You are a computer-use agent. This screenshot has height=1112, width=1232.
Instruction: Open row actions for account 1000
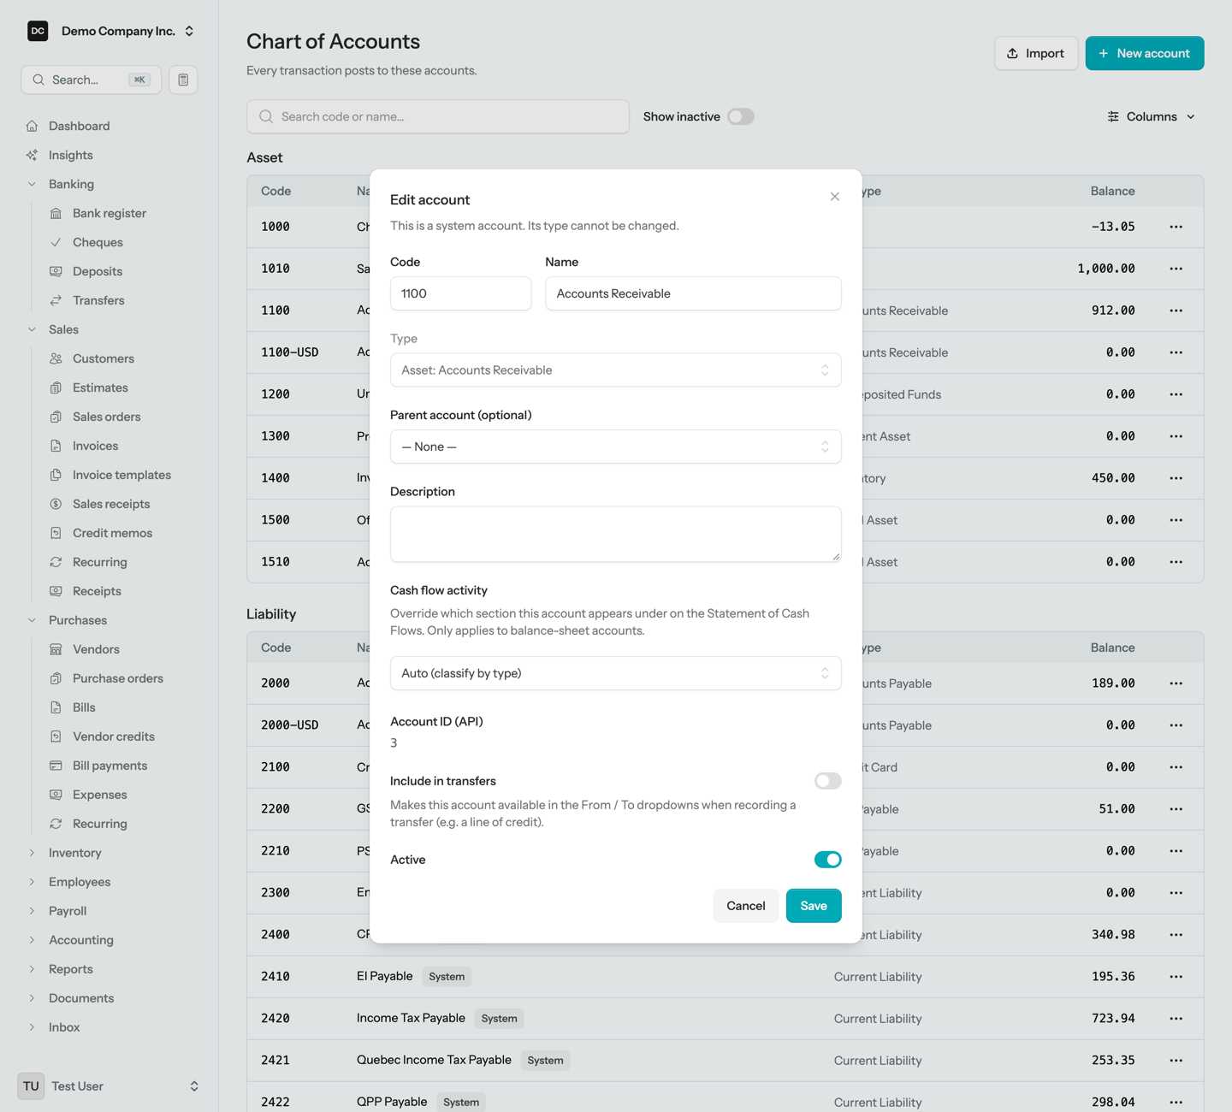[1176, 227]
